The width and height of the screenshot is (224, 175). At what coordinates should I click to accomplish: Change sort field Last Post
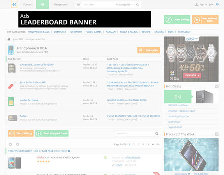click(x=48, y=151)
